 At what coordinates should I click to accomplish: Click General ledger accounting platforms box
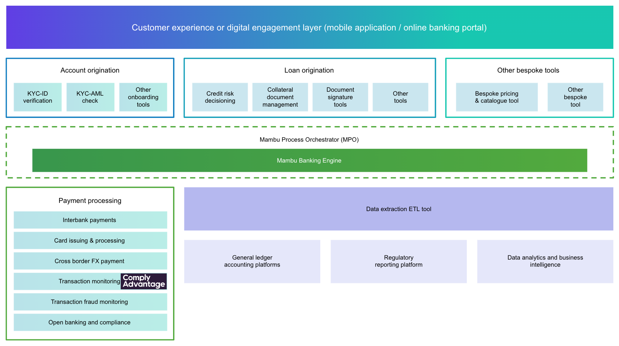point(252,261)
